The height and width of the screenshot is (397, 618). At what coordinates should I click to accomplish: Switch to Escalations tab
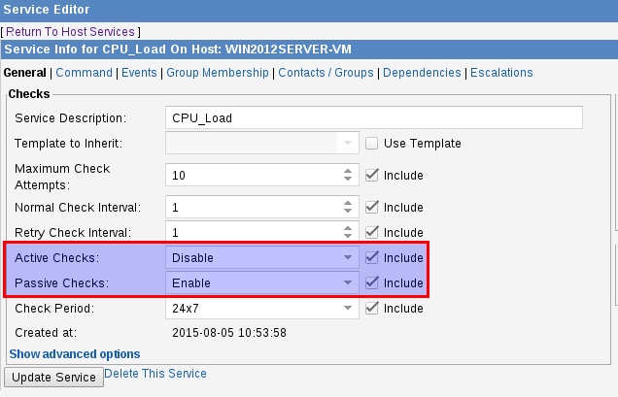click(x=500, y=73)
